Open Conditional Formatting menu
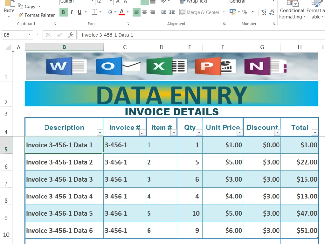 292,10
